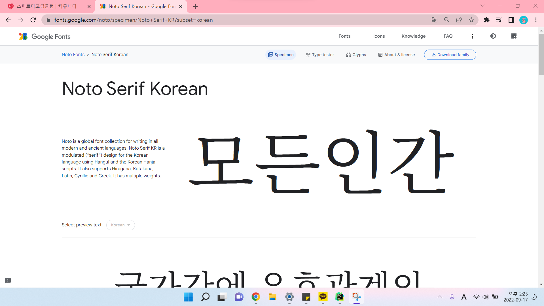Open Google Chrome from taskbar
The height and width of the screenshot is (306, 544).
pyautogui.click(x=256, y=297)
